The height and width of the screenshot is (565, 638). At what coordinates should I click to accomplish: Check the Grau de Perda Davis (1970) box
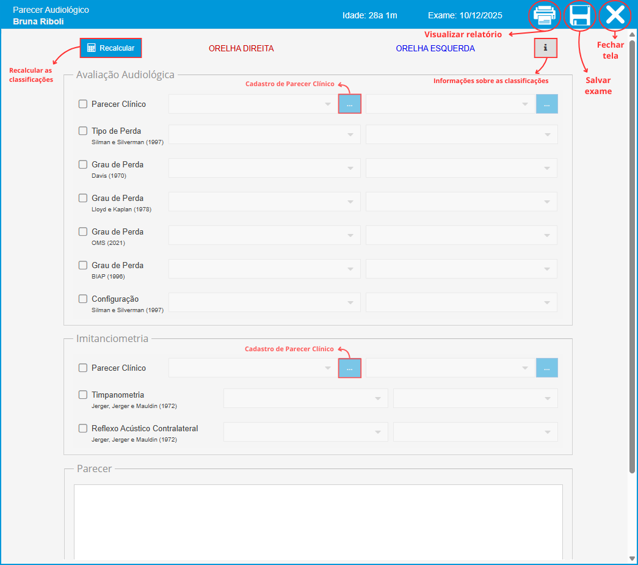coord(83,164)
